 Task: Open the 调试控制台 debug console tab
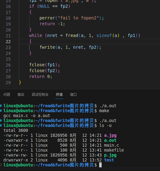[40, 95]
